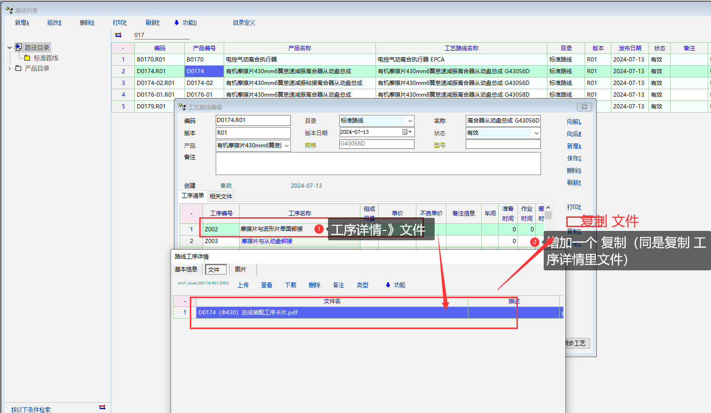
Task: Click 保存S in the route editor
Action: [574, 159]
